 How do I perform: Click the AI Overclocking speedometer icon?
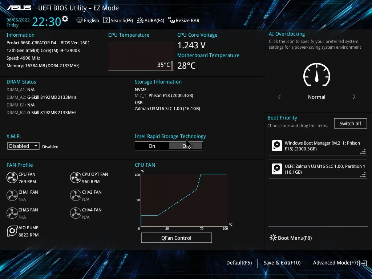(x=317, y=74)
